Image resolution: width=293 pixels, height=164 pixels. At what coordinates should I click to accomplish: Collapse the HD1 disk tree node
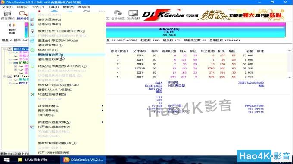(5, 76)
